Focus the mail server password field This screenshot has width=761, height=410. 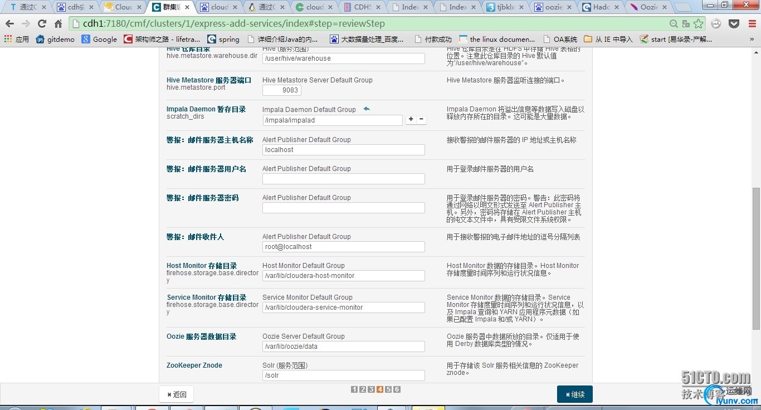[344, 208]
